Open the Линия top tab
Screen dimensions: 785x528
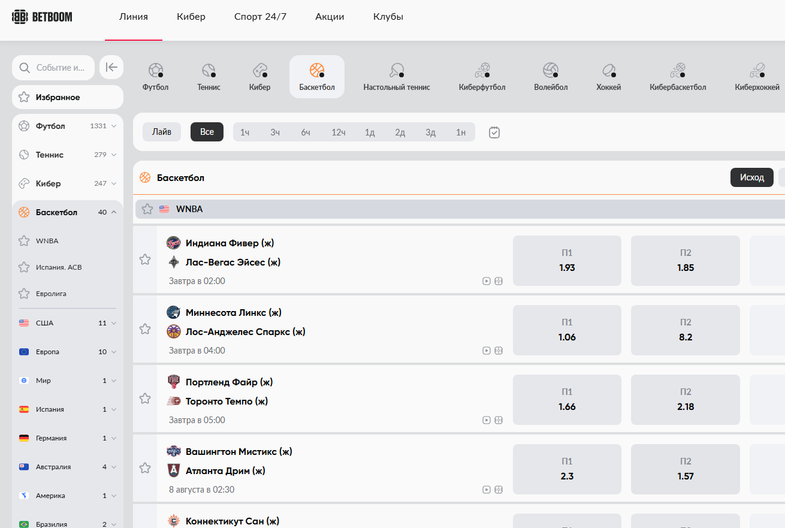click(134, 17)
